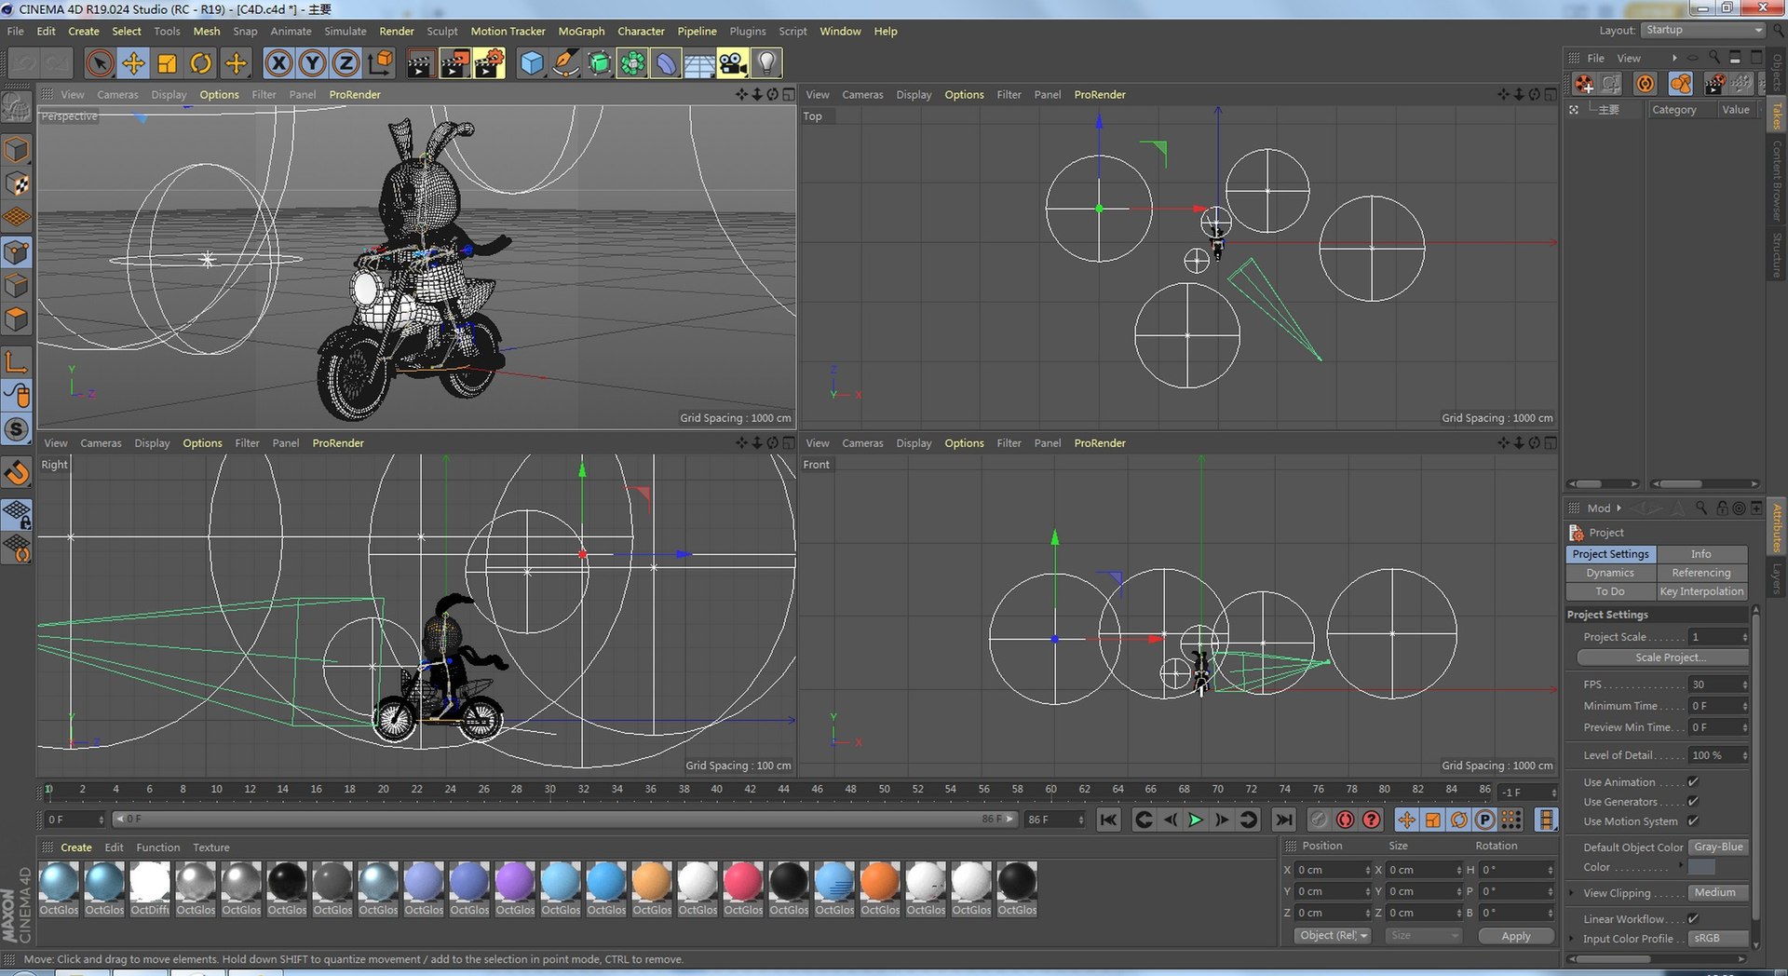
Task: Switch to the Referencing tab
Action: tap(1700, 573)
